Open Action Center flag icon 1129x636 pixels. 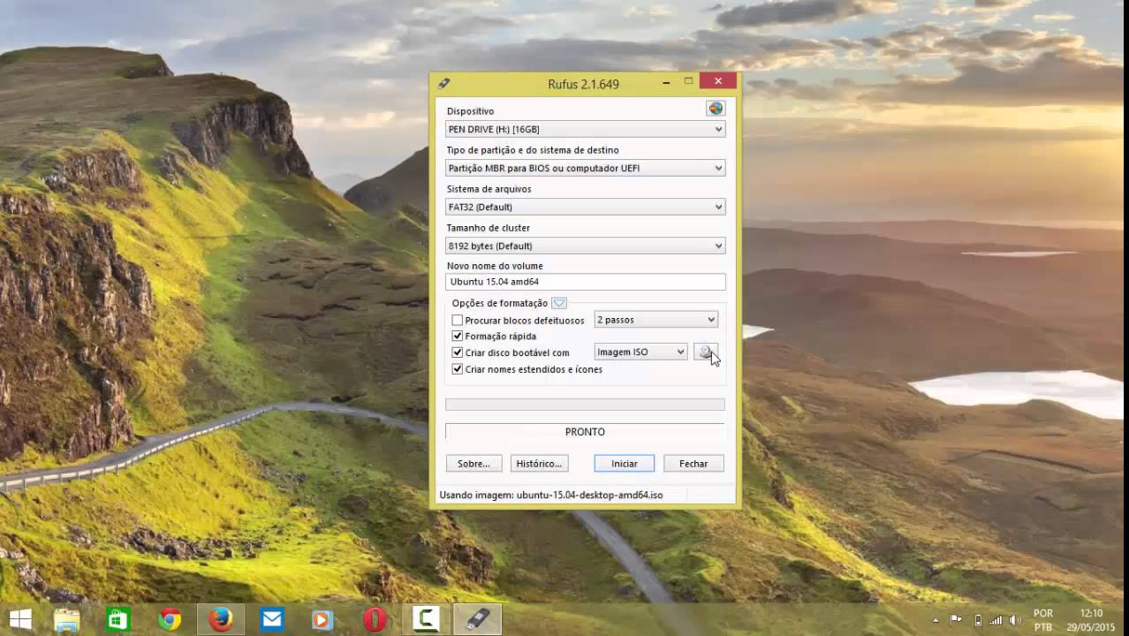pos(956,620)
